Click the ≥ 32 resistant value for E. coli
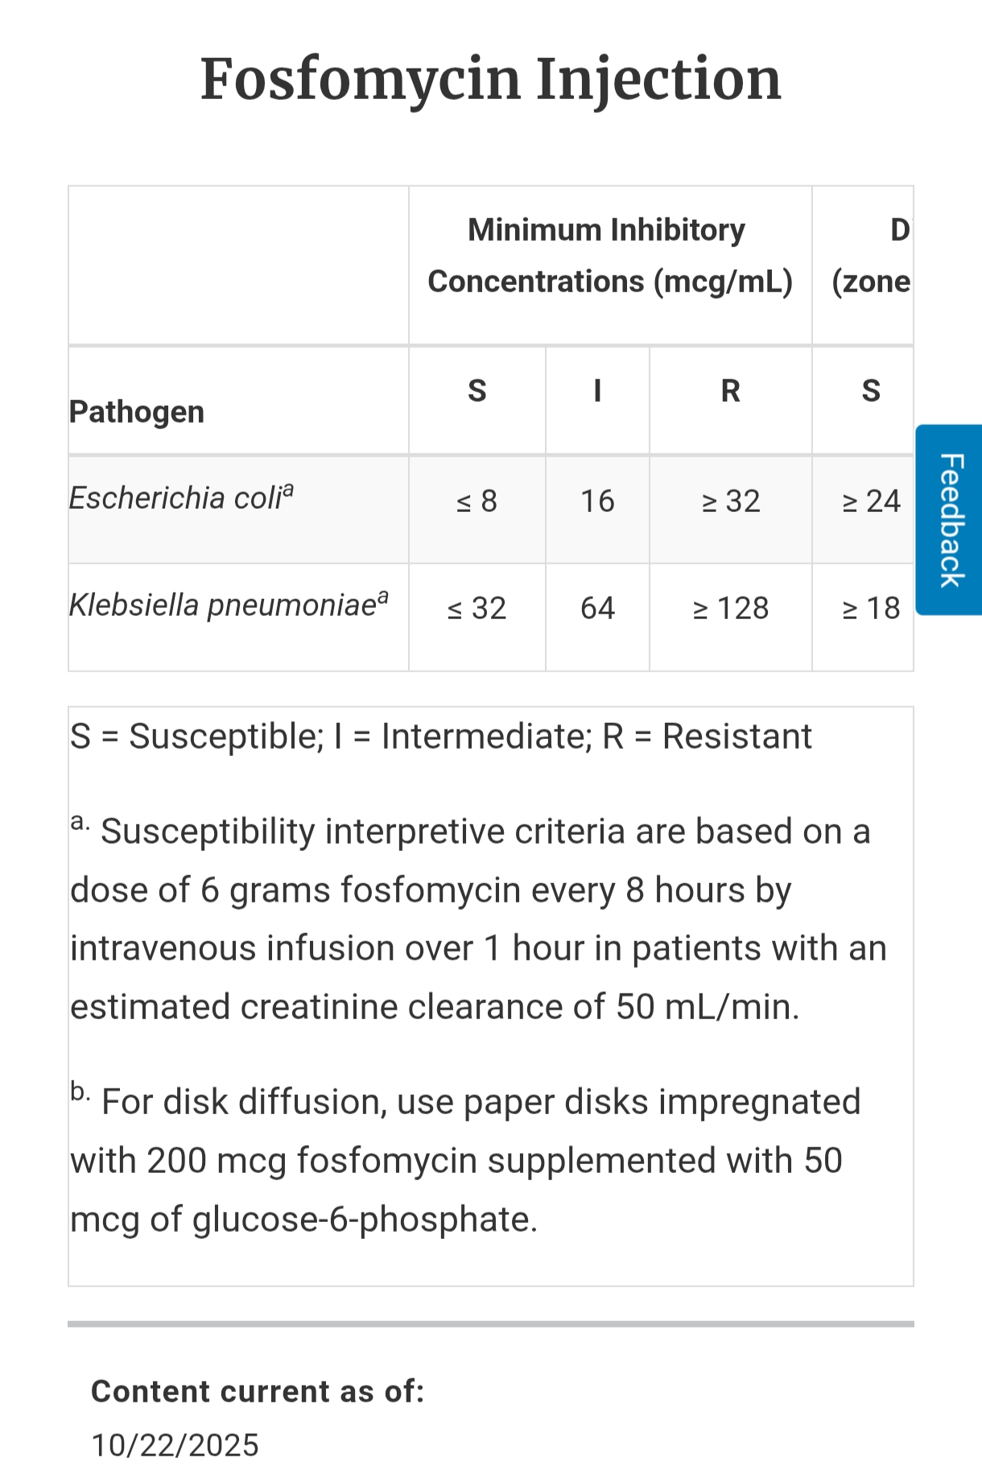 [730, 502]
